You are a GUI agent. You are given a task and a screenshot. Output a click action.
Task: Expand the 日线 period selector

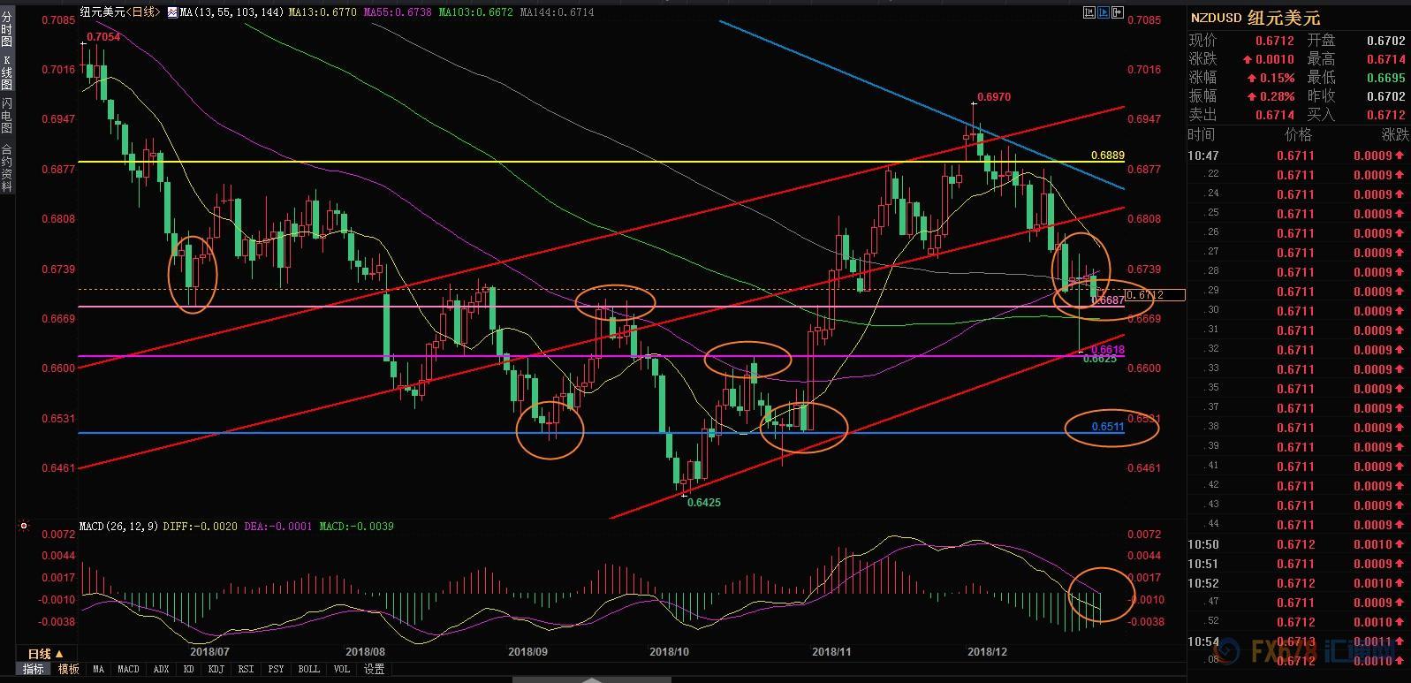(x=45, y=654)
